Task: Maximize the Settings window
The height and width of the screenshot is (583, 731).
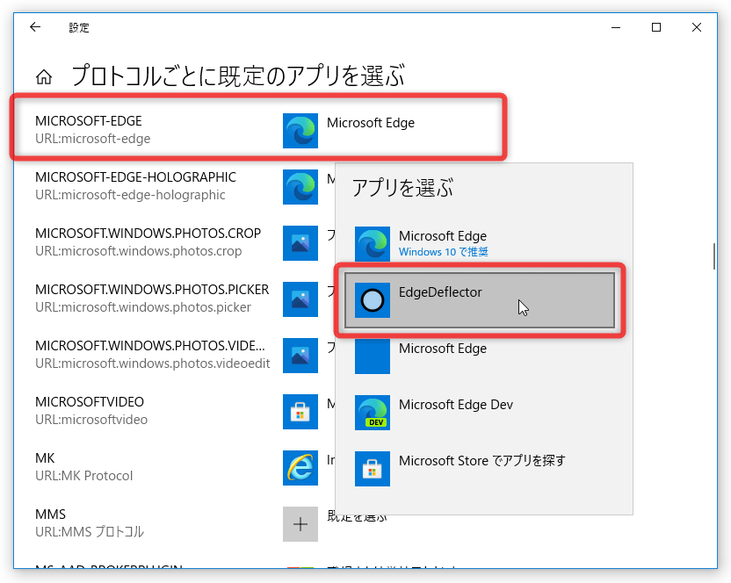Action: (x=656, y=27)
